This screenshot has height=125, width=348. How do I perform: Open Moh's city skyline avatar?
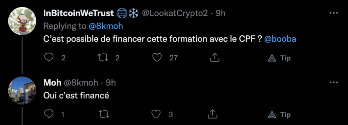pos(22,90)
